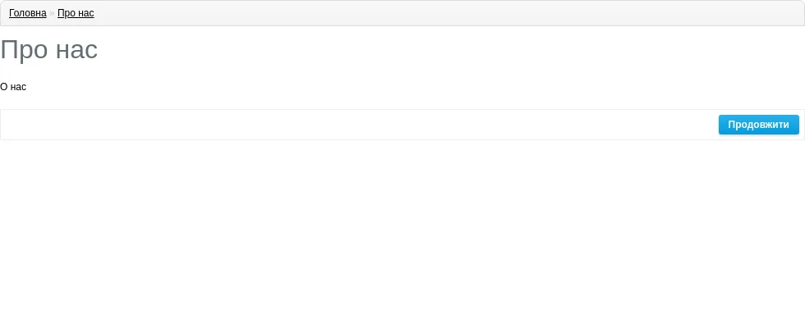Reload current page via Про нас breadcrumb
Viewport: 805px width, 328px height.
[x=76, y=13]
